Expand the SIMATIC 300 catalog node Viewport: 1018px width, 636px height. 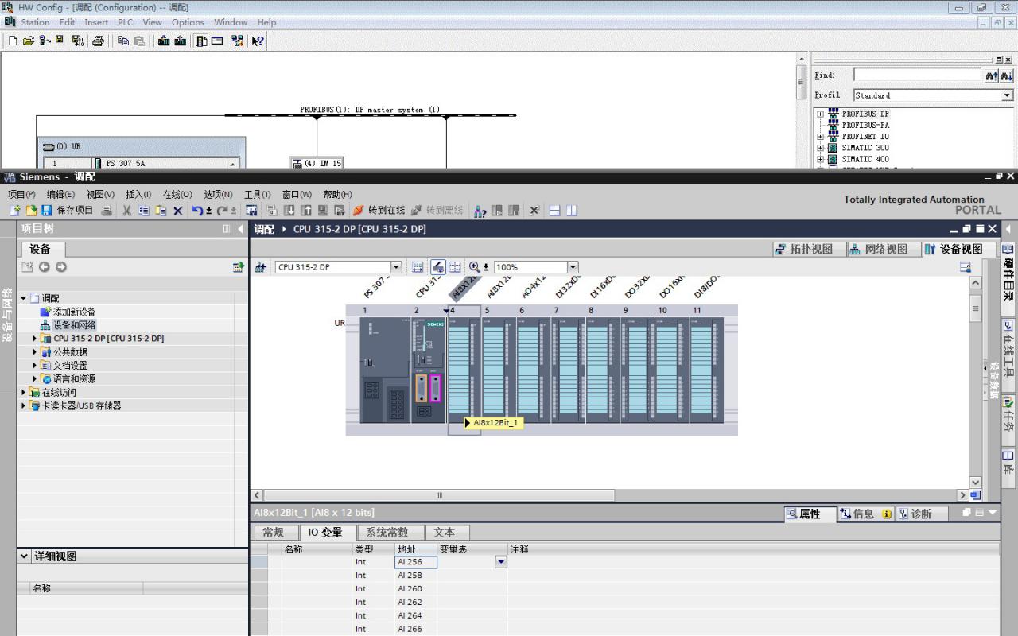click(821, 148)
